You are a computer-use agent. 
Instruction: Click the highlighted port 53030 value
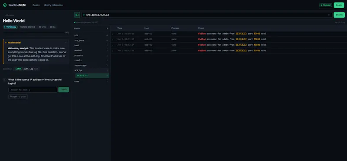pyautogui.click(x=257, y=51)
